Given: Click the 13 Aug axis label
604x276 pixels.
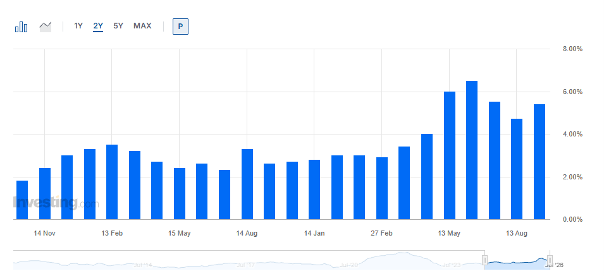Looking at the screenshot, I should (x=517, y=233).
